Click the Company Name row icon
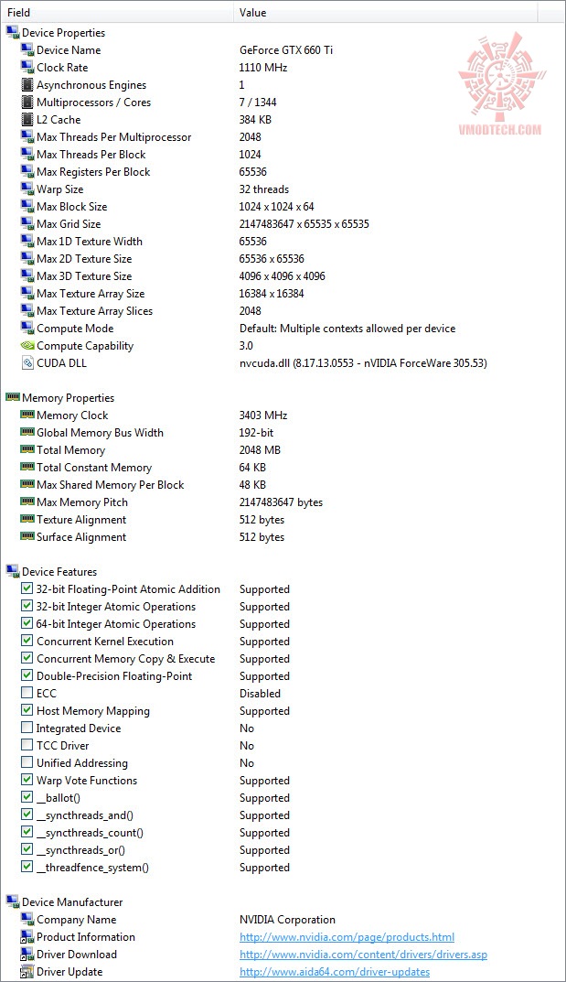The image size is (566, 982). coord(27,919)
